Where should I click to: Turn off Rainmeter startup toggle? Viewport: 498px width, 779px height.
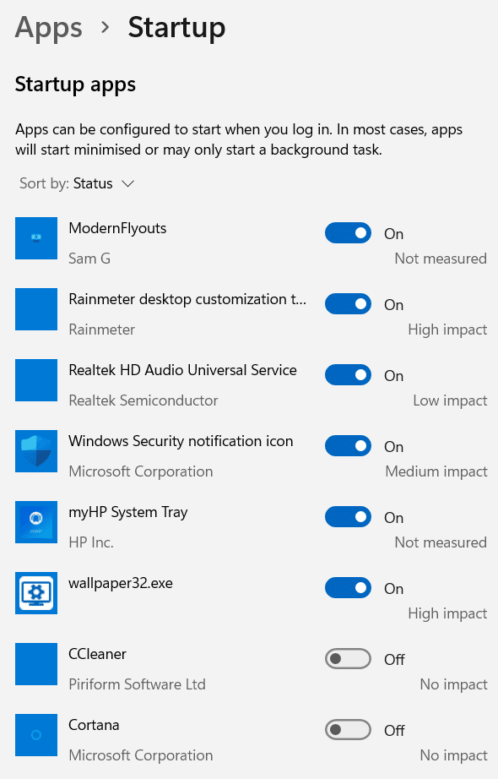(x=348, y=304)
